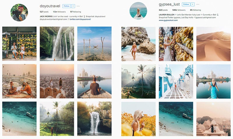Open the twitter.com/doyoutravel link
Image resolution: width=233 pixels, height=139 pixels.
click(80, 19)
